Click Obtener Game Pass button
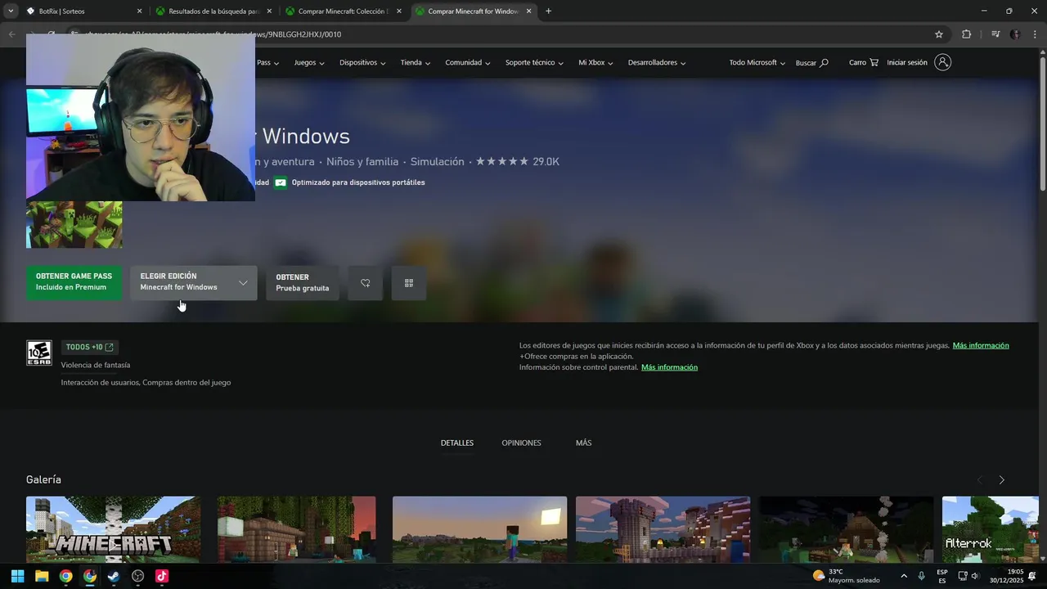The width and height of the screenshot is (1047, 589). click(x=74, y=283)
